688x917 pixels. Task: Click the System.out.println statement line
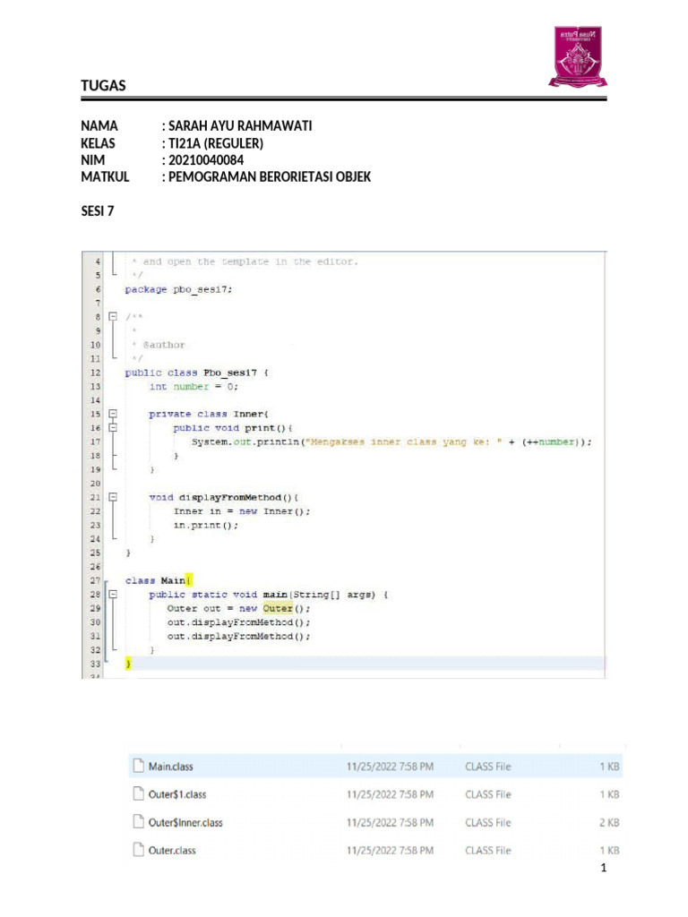click(391, 442)
